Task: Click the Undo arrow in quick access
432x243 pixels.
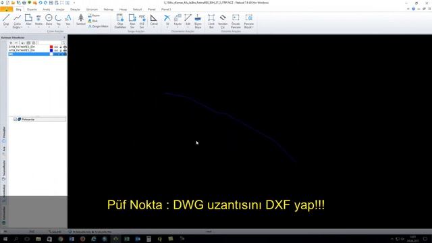Action: pos(40,3)
